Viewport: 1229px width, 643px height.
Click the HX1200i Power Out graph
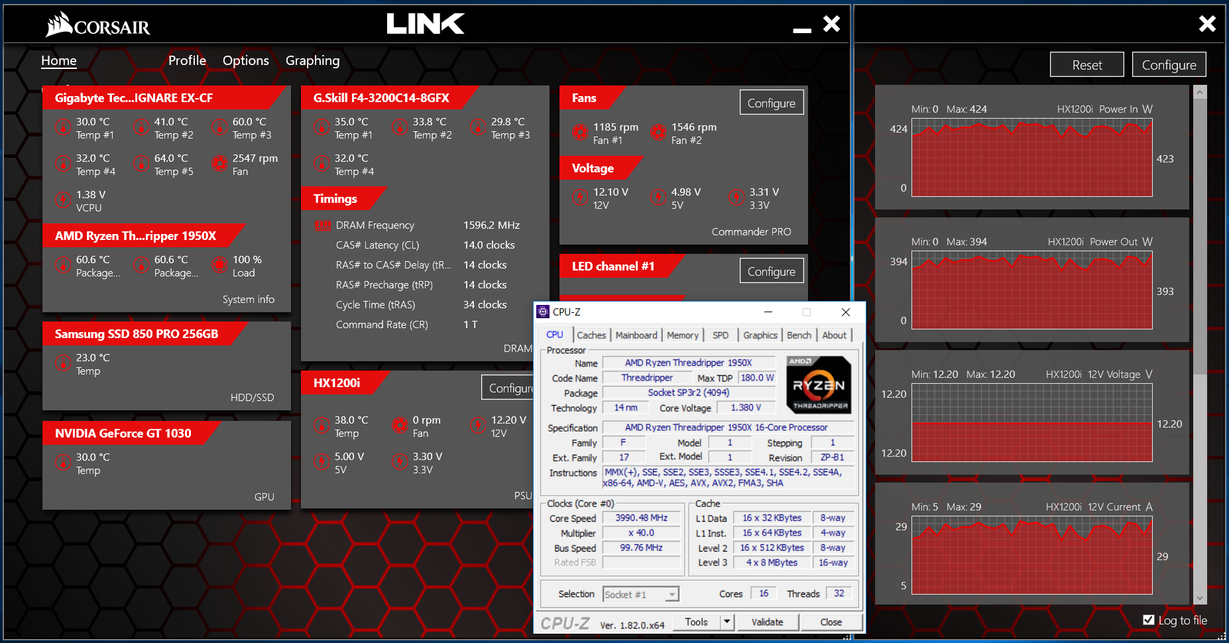1032,290
